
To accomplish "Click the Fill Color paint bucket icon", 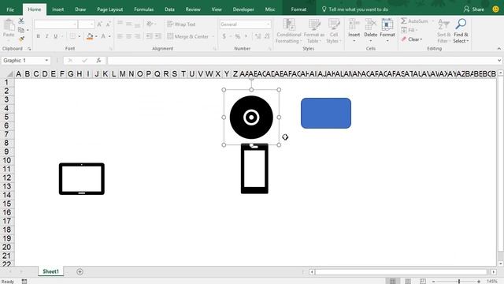I will click(x=90, y=36).
